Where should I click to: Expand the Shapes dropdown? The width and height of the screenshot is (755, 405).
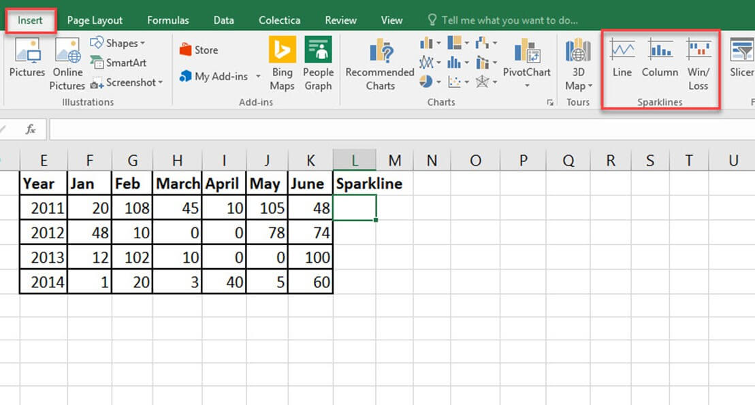(x=118, y=43)
